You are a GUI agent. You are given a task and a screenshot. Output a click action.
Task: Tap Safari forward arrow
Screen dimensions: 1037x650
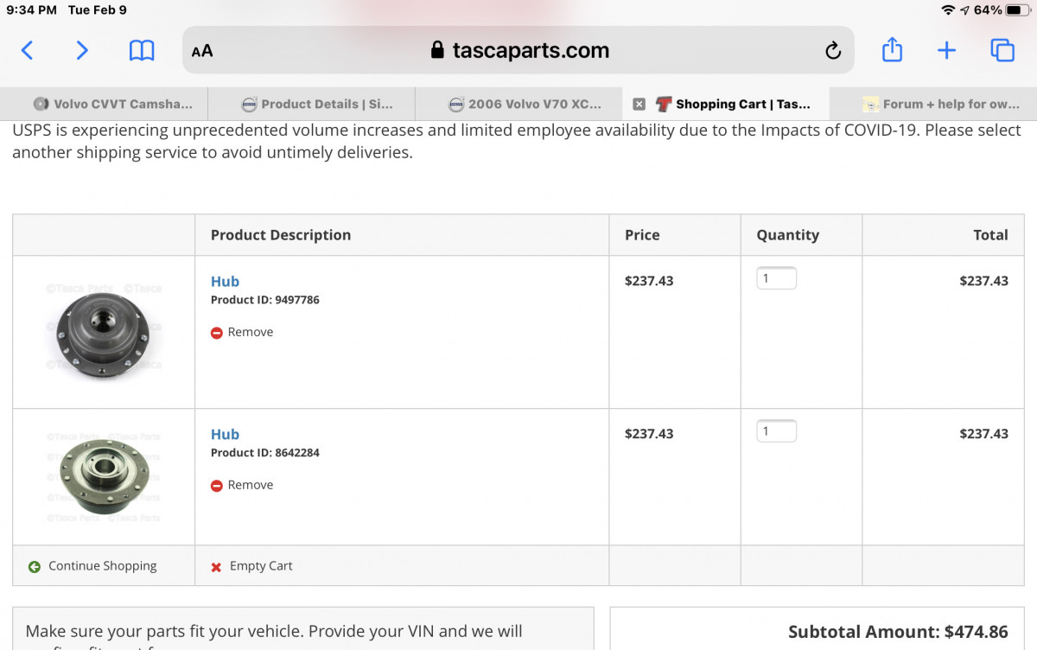tap(82, 50)
